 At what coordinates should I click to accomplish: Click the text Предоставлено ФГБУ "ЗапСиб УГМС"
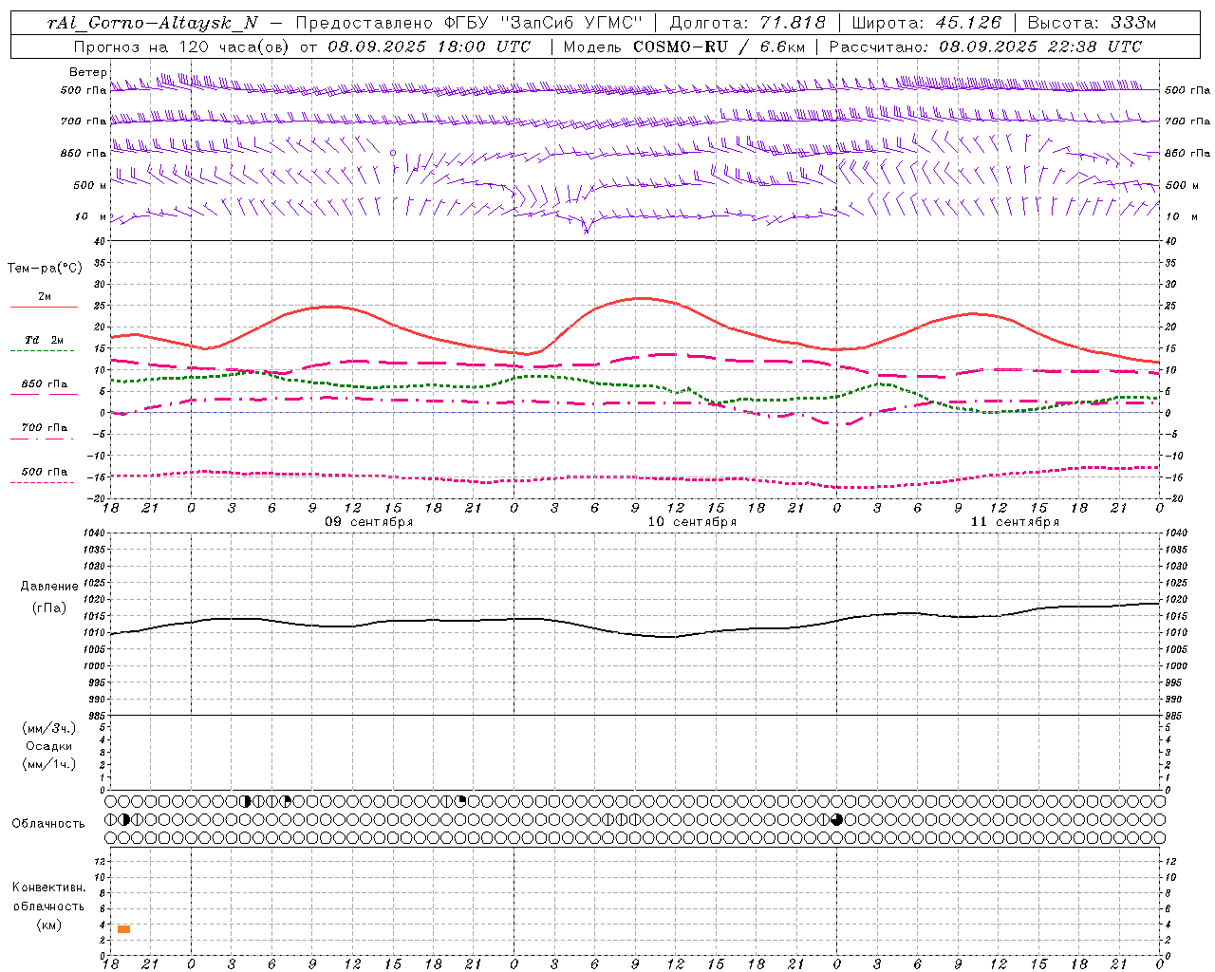(x=469, y=23)
